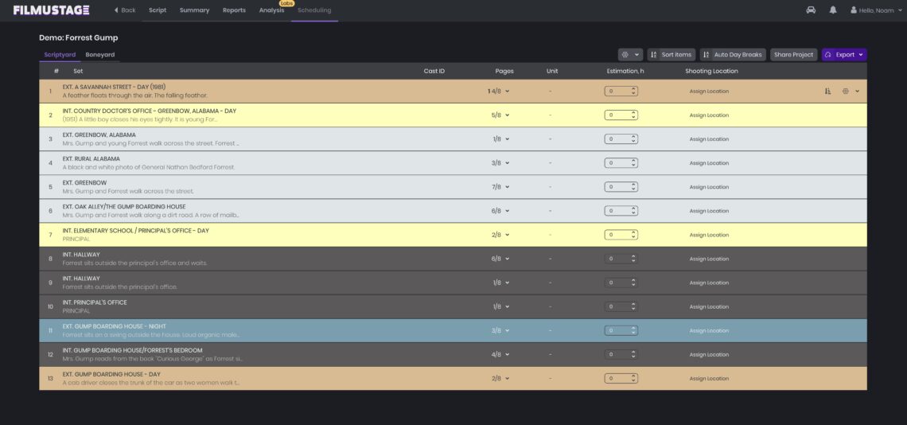
Task: Click estimation field for Forrest's Bedroom scene
Action: coord(621,354)
